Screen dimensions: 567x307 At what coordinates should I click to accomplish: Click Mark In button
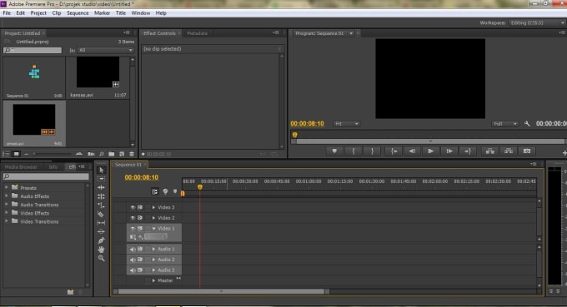pos(354,151)
